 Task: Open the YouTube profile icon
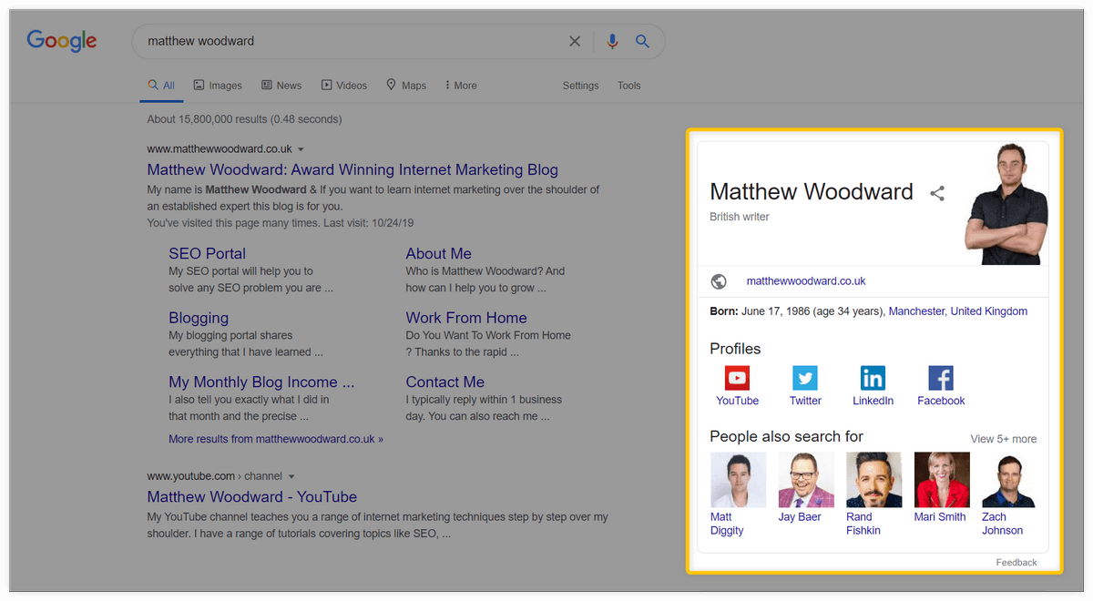point(737,378)
